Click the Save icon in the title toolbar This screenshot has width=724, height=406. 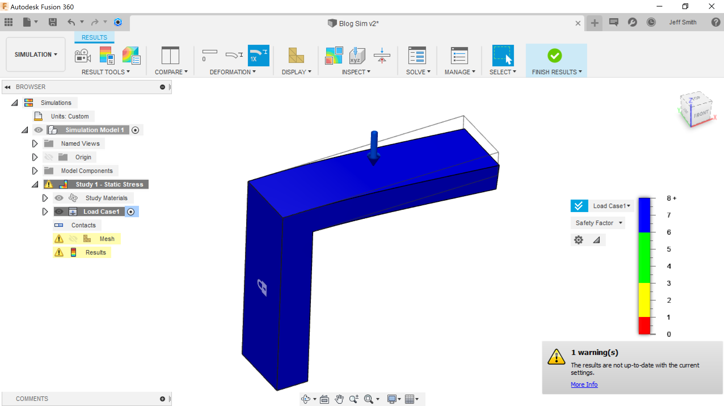(53, 22)
